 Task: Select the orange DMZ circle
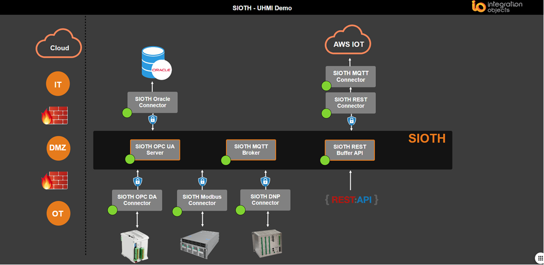pyautogui.click(x=58, y=148)
